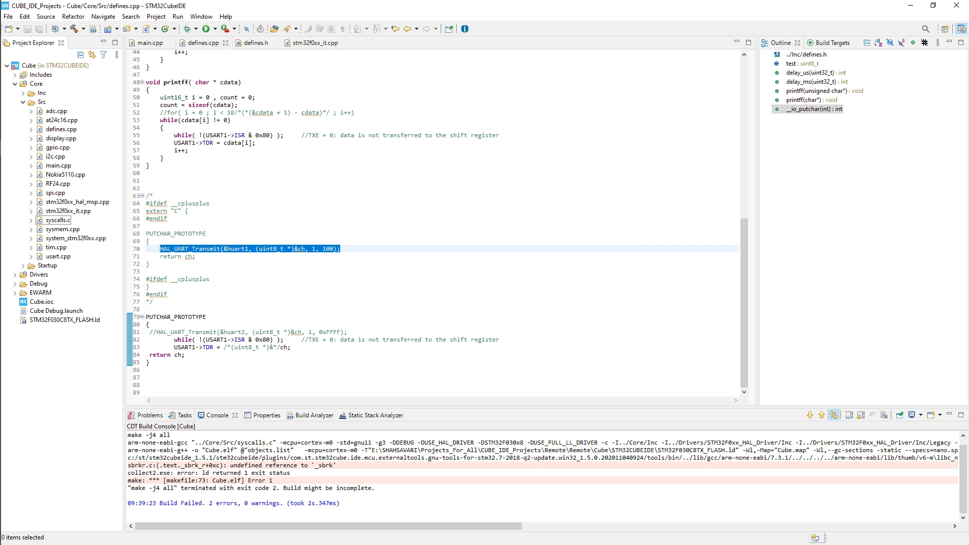Click the Save toolbar icon

click(x=28, y=29)
